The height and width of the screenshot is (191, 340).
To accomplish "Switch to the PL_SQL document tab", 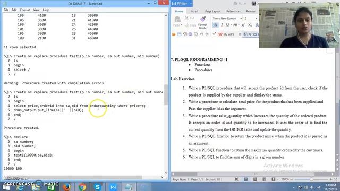I will (251, 34).
